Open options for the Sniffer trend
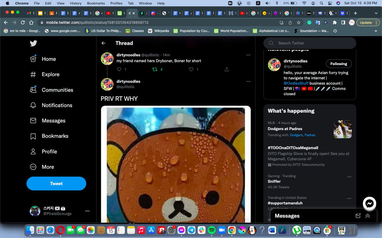The width and height of the screenshot is (382, 238). tap(349, 177)
